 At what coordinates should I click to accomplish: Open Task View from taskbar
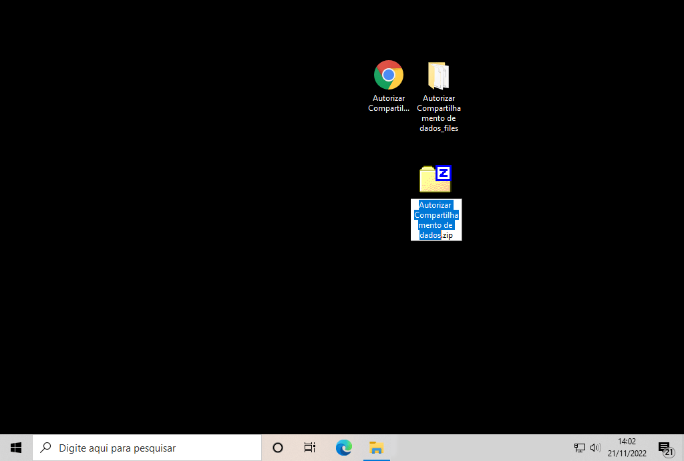click(x=309, y=448)
